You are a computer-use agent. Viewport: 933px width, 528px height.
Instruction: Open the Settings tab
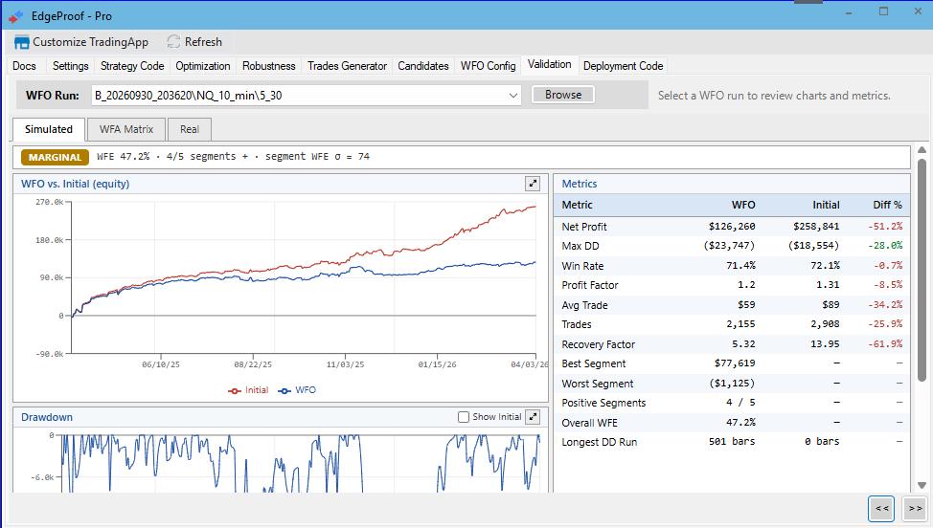pos(70,66)
